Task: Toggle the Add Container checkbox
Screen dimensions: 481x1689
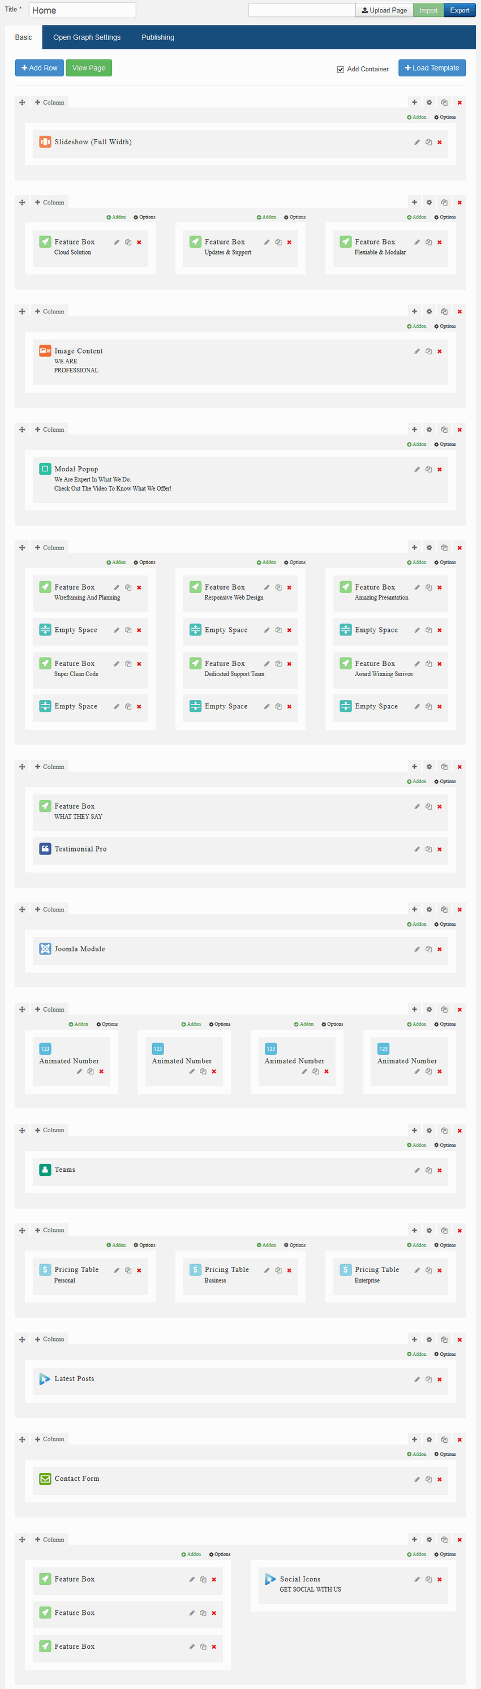Action: [x=341, y=70]
